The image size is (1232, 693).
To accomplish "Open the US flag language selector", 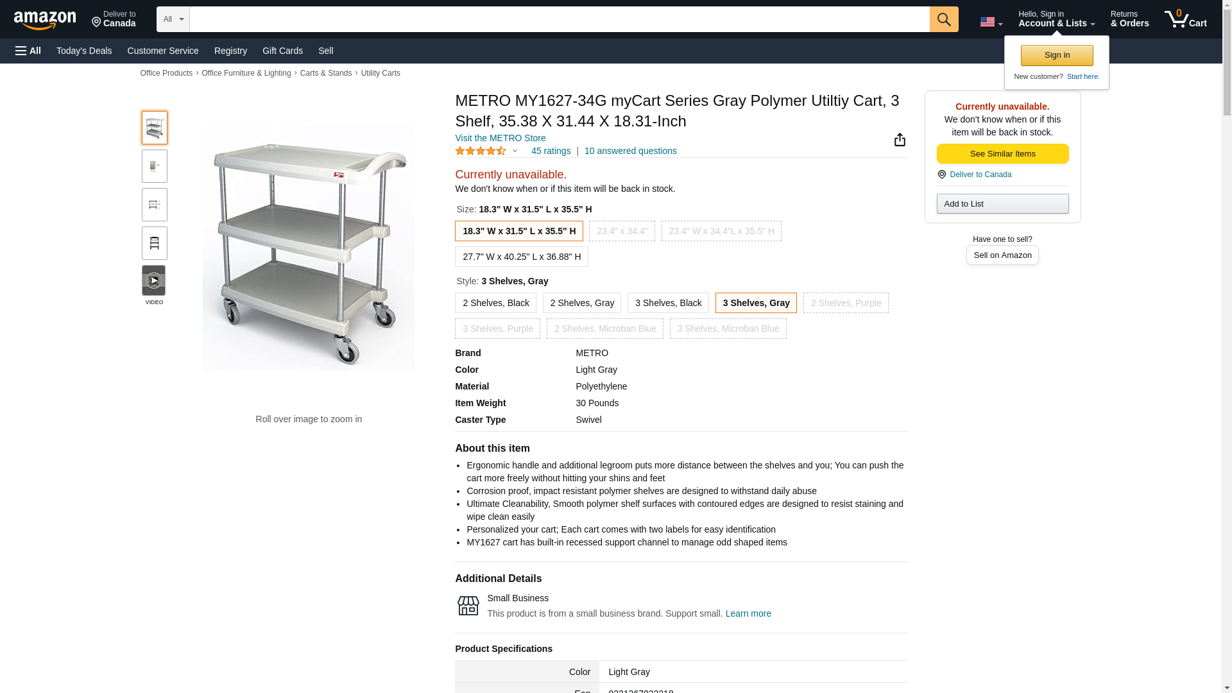I will click(991, 22).
